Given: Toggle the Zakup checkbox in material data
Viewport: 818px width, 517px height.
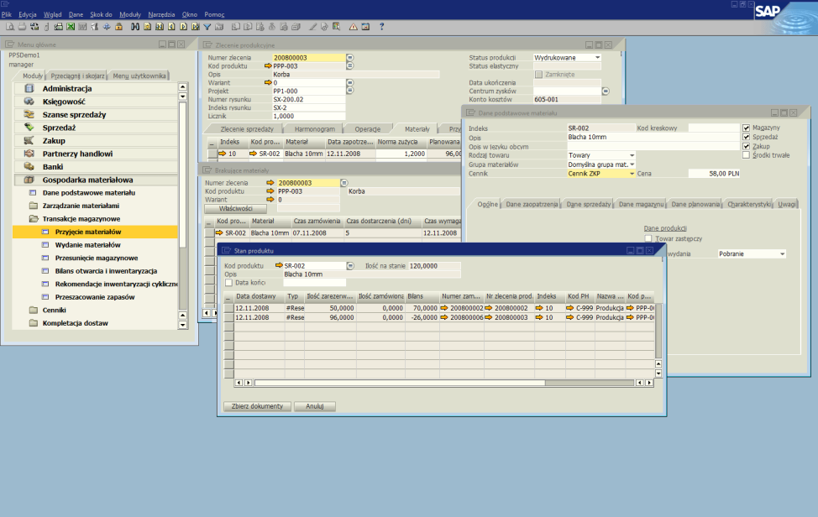Looking at the screenshot, I should click(x=746, y=146).
